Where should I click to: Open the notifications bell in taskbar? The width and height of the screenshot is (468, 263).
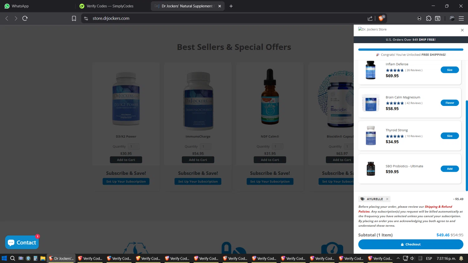click(x=461, y=258)
